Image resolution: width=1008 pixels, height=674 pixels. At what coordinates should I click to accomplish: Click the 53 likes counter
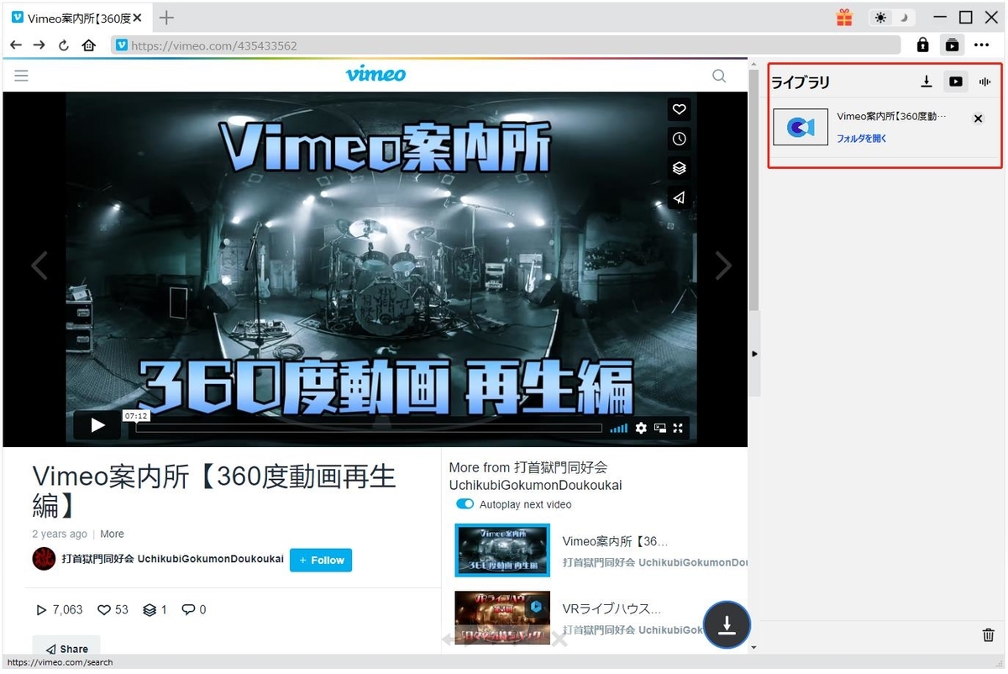(113, 609)
